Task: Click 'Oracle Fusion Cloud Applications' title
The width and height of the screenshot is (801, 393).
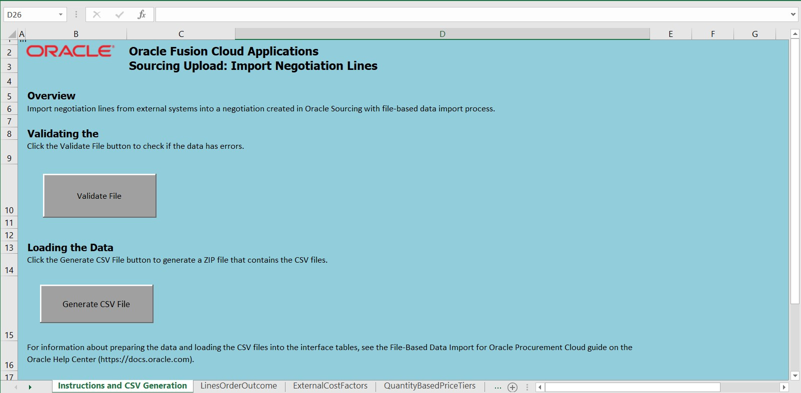Action: click(223, 51)
